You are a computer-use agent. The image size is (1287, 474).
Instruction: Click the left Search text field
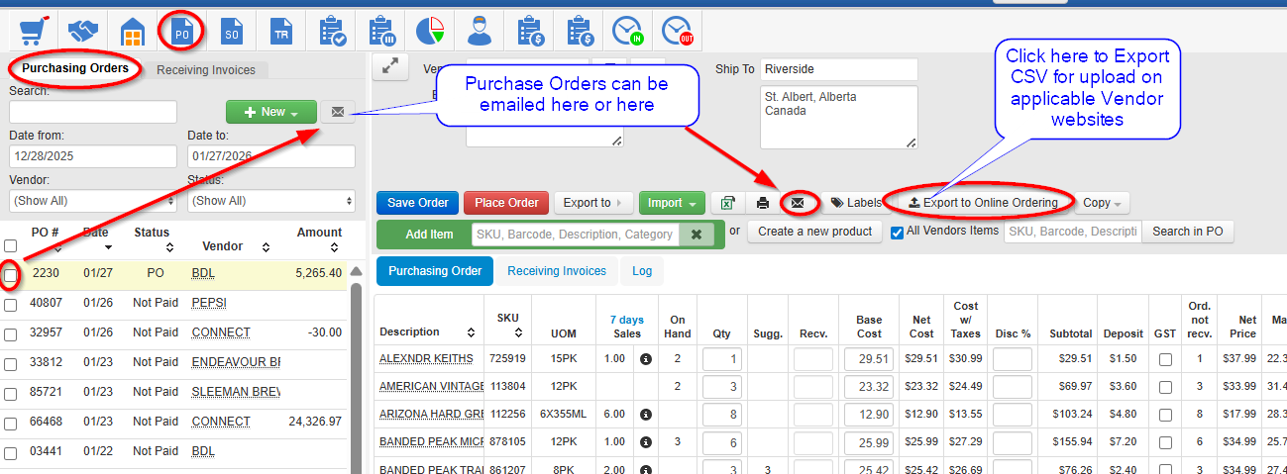[x=93, y=112]
